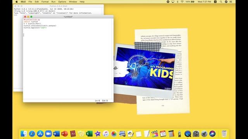Open Spotlight search magnifier

point(221,2)
